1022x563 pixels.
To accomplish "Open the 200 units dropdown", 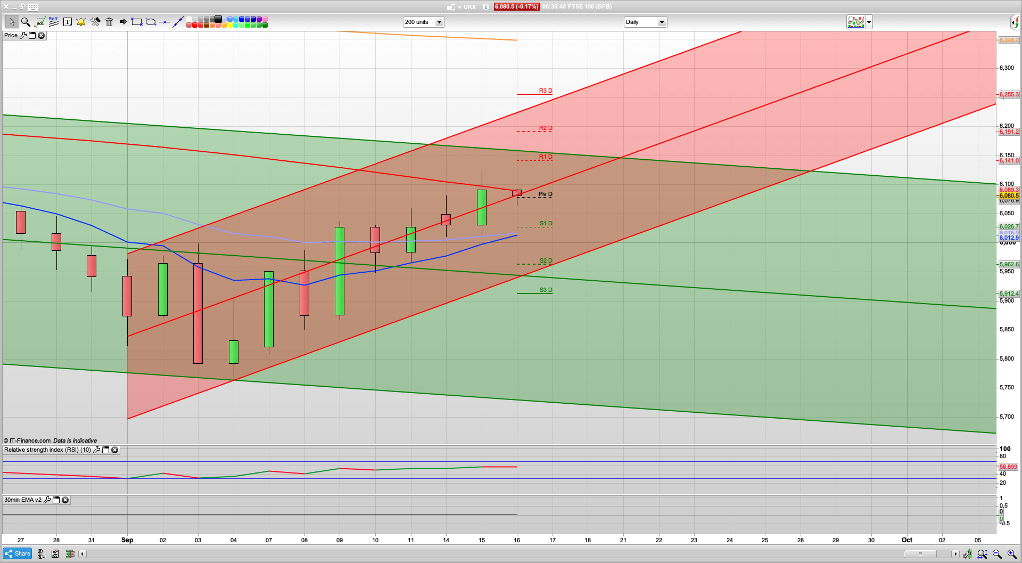I will 439,22.
